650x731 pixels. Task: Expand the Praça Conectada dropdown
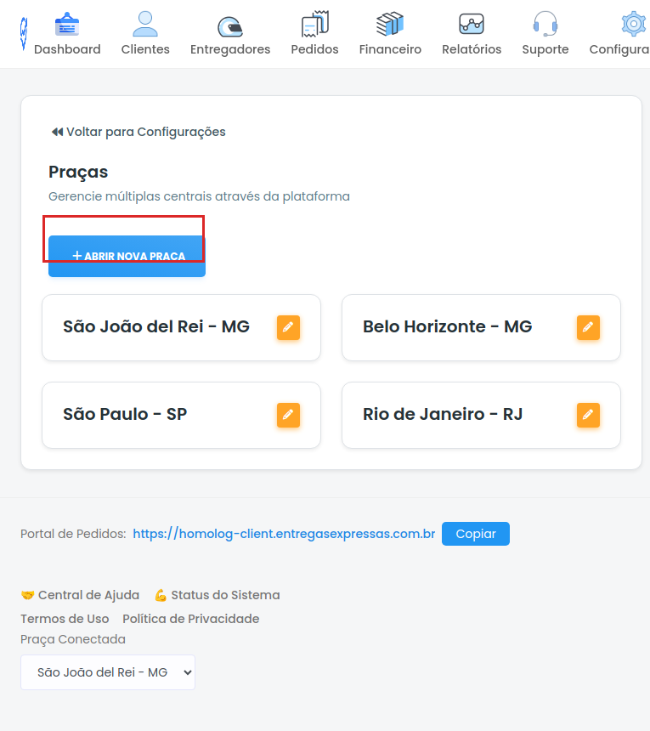point(108,672)
